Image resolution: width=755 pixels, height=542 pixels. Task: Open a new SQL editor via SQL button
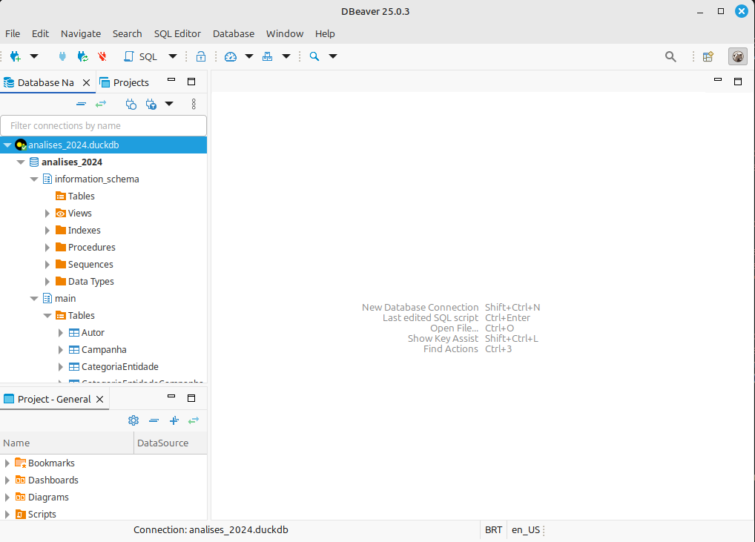pyautogui.click(x=141, y=56)
